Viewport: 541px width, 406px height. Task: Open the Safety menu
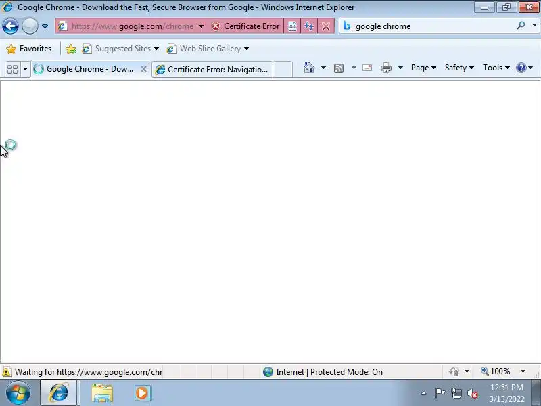[x=459, y=68]
